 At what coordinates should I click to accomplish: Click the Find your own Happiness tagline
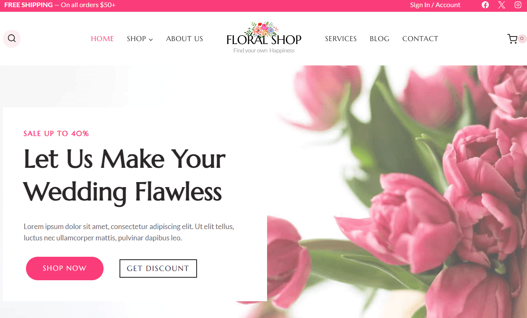pos(264,51)
